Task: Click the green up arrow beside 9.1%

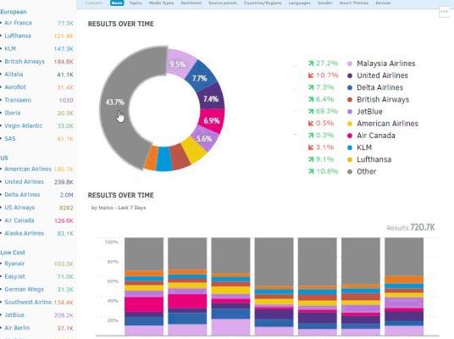Action: [311, 159]
